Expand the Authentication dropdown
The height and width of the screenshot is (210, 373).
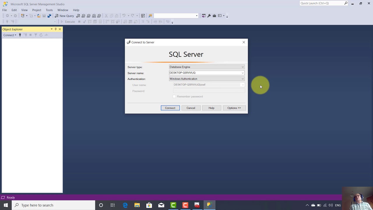point(242,79)
